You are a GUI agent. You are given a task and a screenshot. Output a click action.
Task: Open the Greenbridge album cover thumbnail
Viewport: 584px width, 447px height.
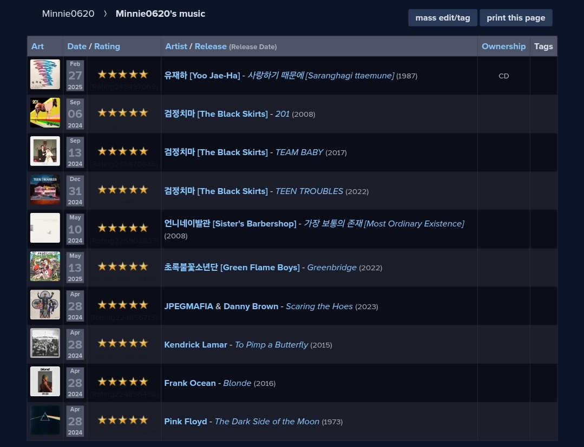point(45,266)
